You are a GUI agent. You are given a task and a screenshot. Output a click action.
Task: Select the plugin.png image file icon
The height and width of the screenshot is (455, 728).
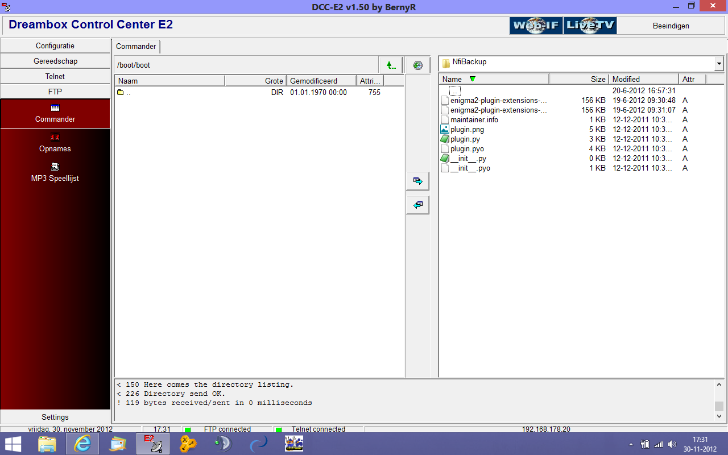click(445, 129)
